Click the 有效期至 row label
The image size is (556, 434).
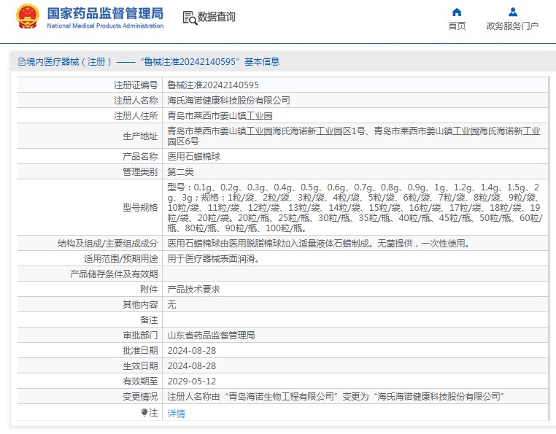(140, 381)
